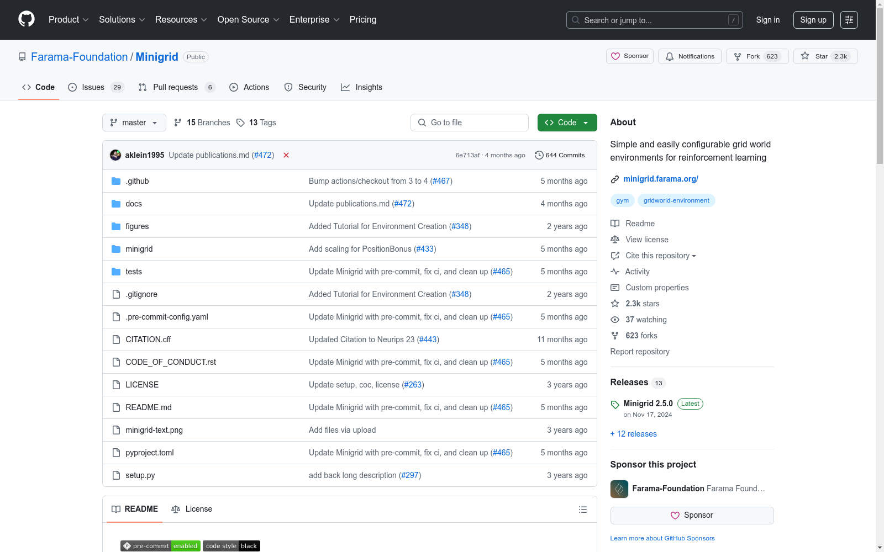Open the 13 Tags link
Viewport: 884px width, 552px height.
coord(256,123)
